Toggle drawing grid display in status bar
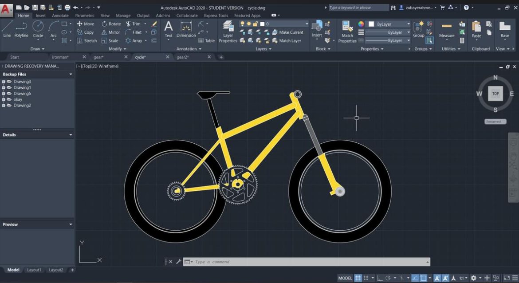Image resolution: width=519 pixels, height=283 pixels. (358, 278)
